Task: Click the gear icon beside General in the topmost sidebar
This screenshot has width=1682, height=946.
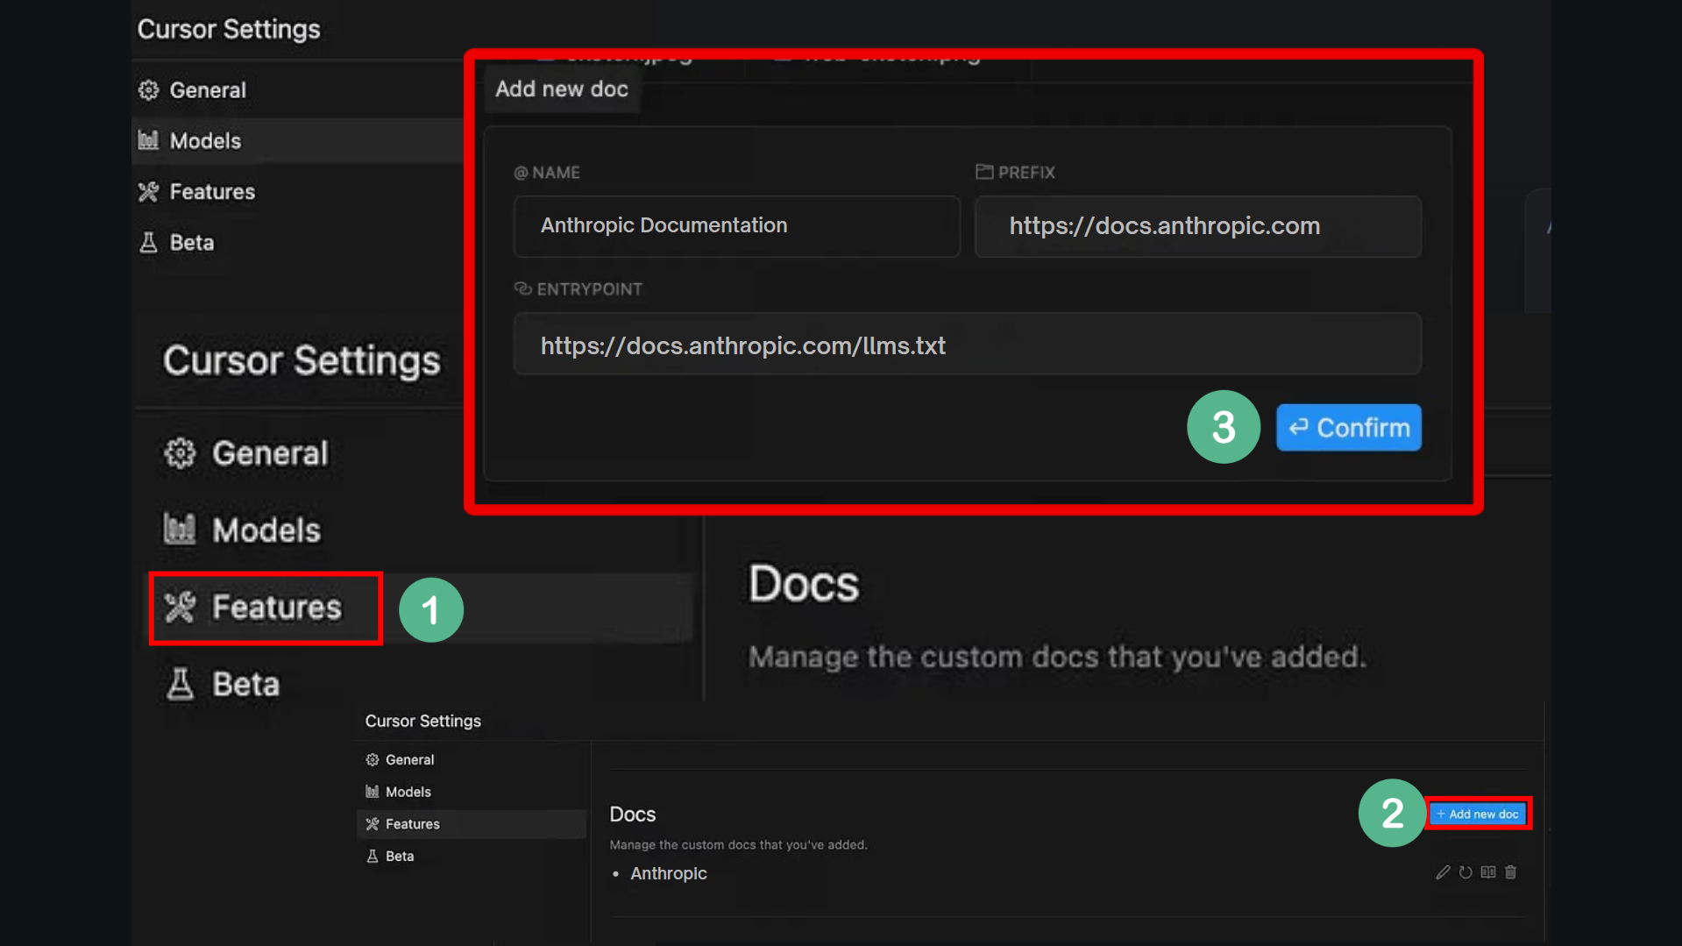Action: 149,89
